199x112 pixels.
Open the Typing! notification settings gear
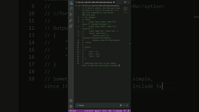click(121, 105)
